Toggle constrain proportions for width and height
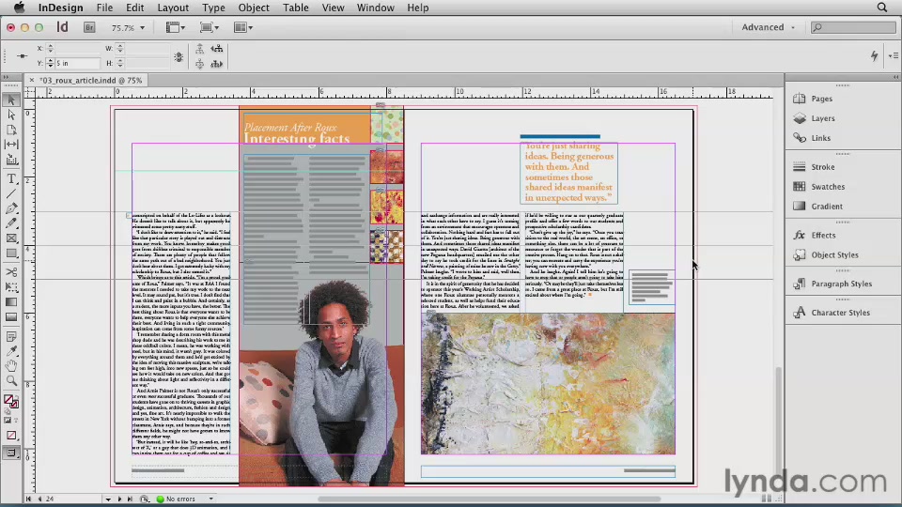 coord(179,56)
